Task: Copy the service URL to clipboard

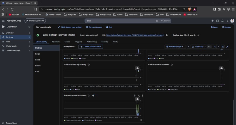Action: click(167, 35)
